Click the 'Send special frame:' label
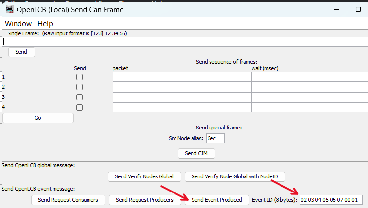 [219, 128]
